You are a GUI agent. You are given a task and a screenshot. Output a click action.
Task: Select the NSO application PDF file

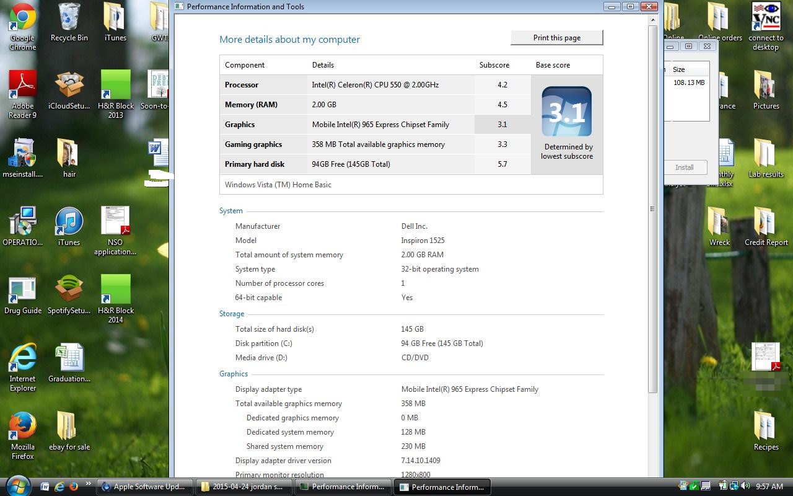tap(115, 231)
